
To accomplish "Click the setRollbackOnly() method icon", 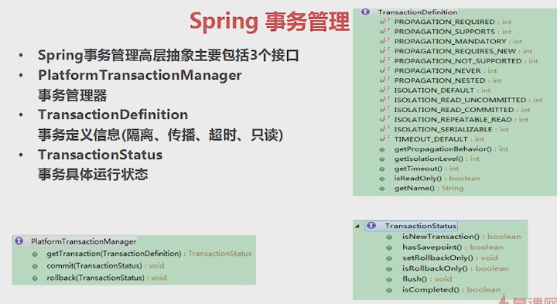I will coord(389,258).
